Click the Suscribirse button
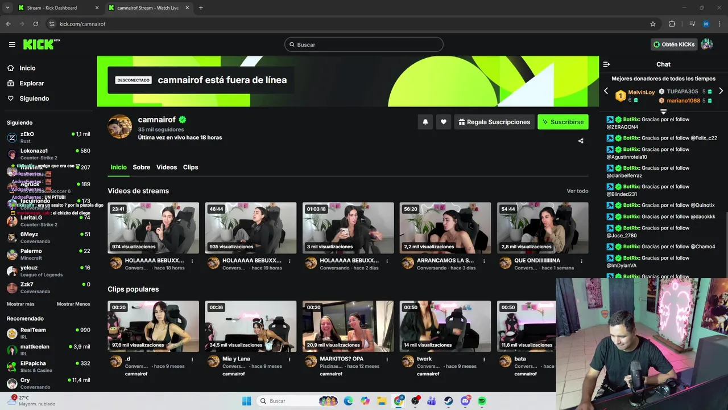Viewport: 728px width, 410px height. click(x=563, y=122)
